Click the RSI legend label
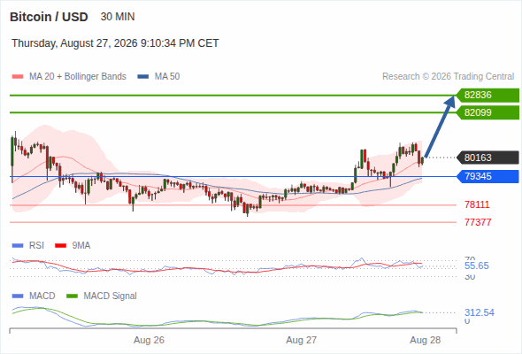This screenshot has width=522, height=354. point(36,246)
